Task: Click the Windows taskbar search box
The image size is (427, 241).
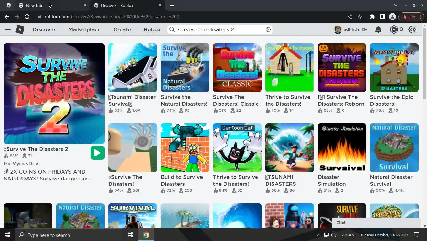Action: (x=69, y=235)
